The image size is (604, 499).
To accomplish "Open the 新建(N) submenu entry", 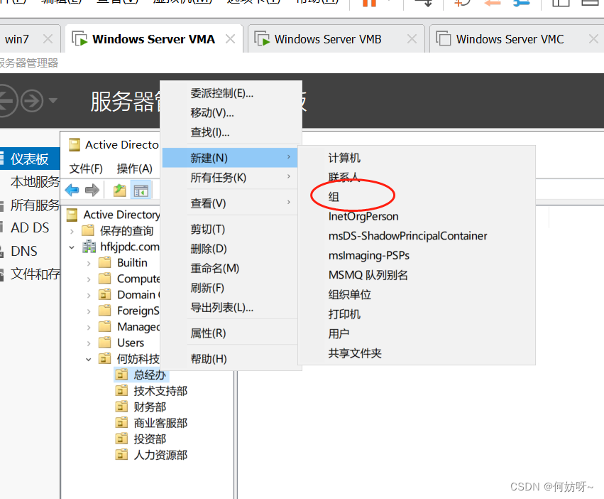I will pos(229,158).
